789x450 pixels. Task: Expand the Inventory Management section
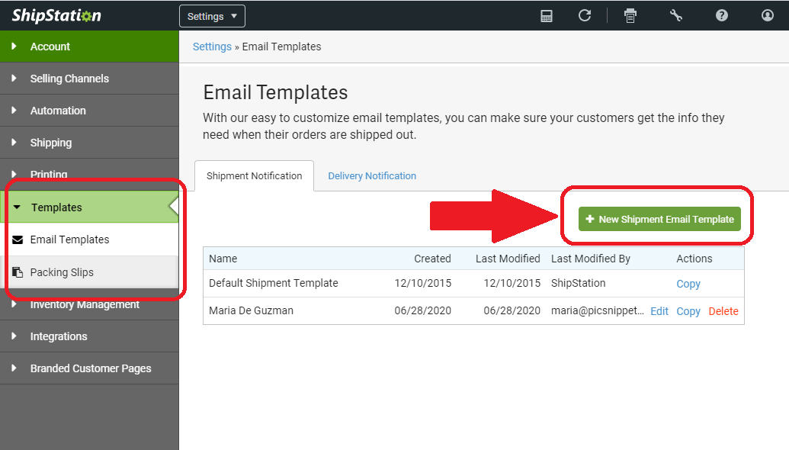(89, 304)
